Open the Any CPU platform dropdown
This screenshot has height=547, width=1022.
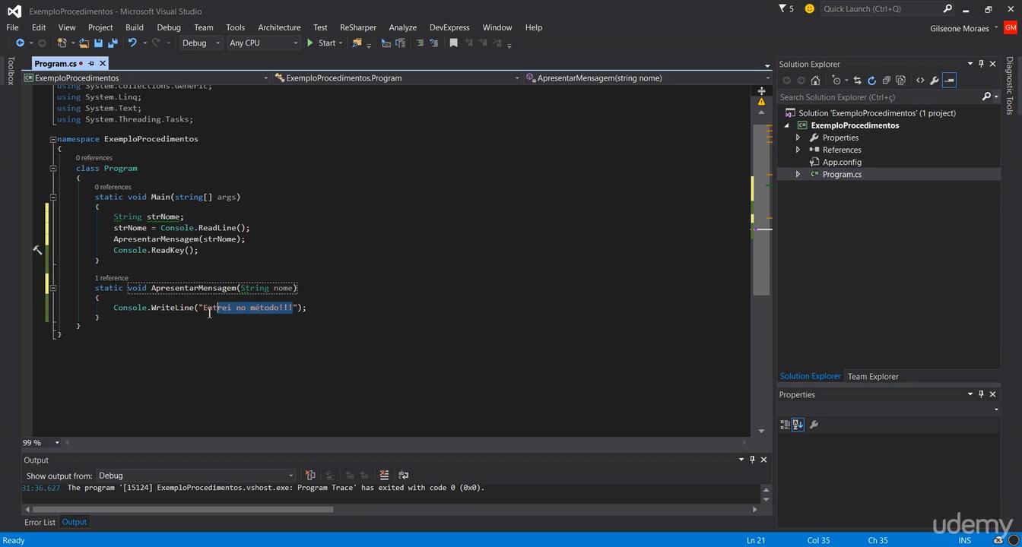pos(264,43)
